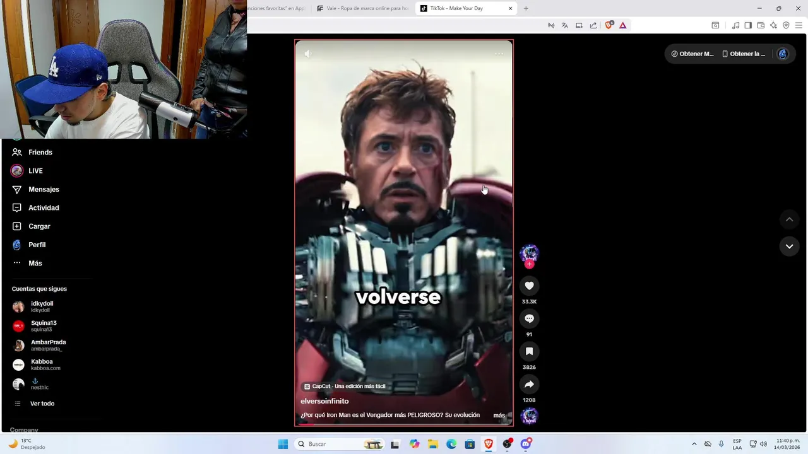Open the profile avatar in TikTok header
Image resolution: width=808 pixels, height=454 pixels.
point(783,54)
